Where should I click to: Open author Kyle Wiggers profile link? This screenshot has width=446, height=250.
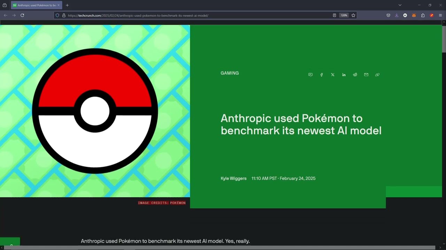[x=233, y=178]
